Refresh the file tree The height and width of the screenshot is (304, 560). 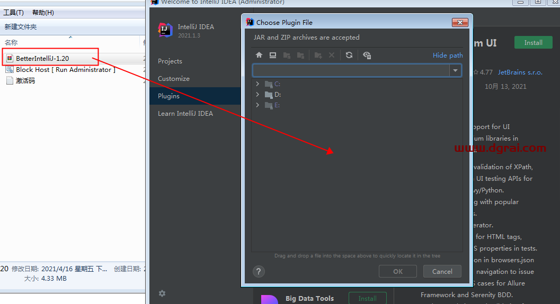tap(349, 55)
